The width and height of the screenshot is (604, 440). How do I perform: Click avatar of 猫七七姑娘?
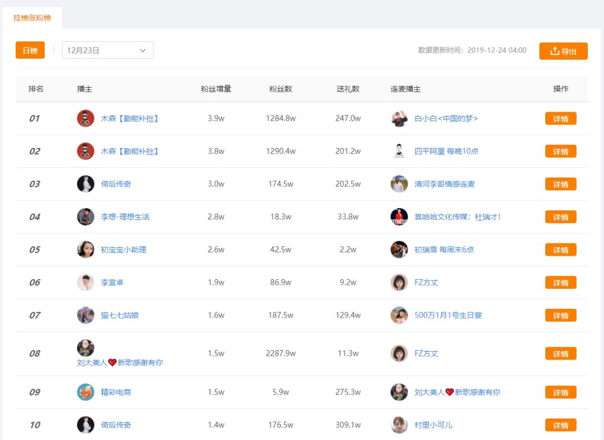pos(86,315)
